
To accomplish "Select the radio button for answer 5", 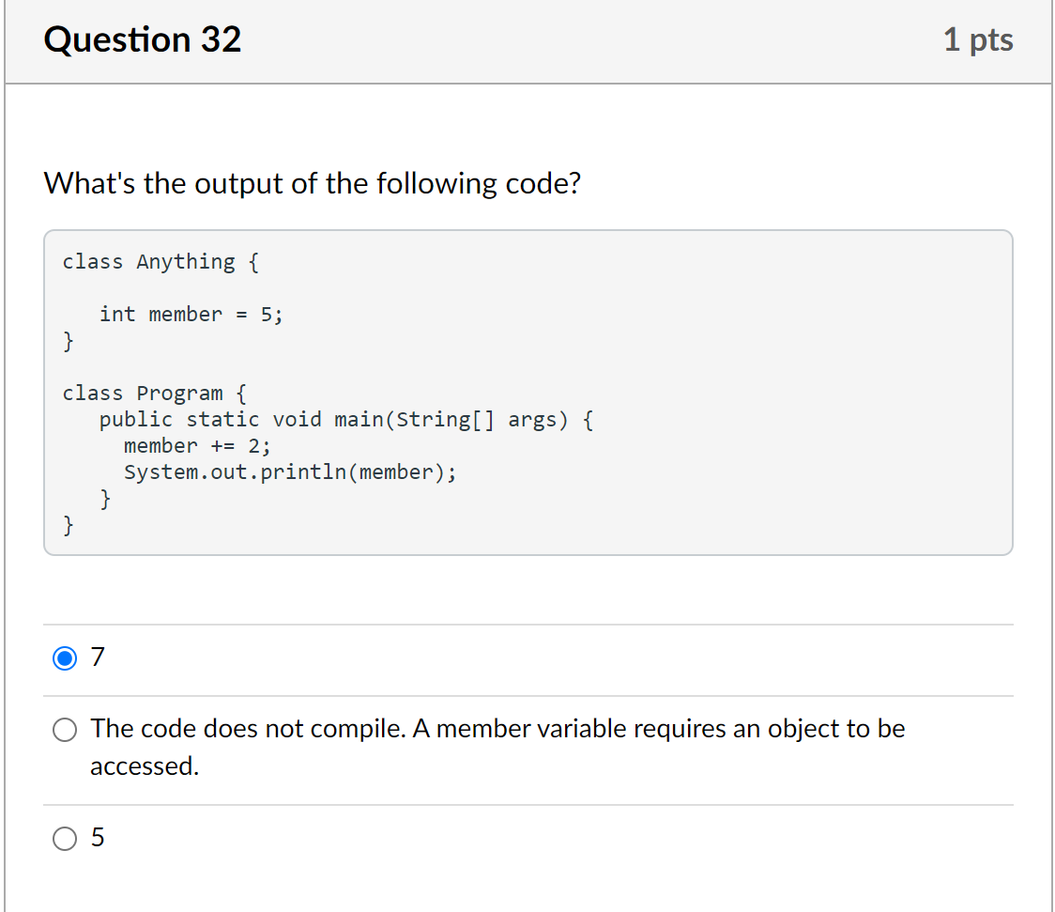I will coord(65,838).
